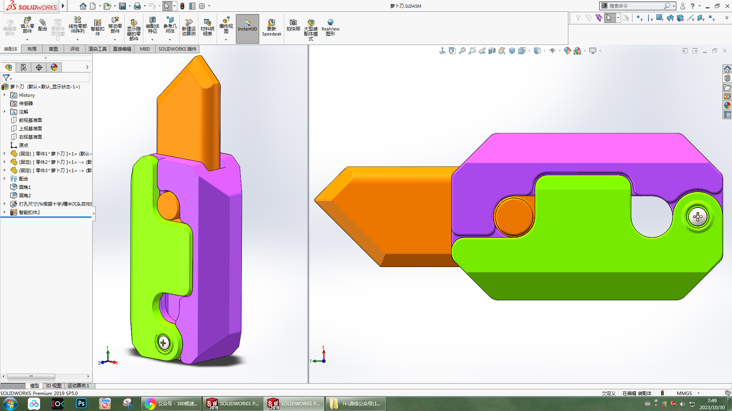The height and width of the screenshot is (411, 732).
Task: Click 显示隐藏的零部件 tool
Action: click(134, 30)
